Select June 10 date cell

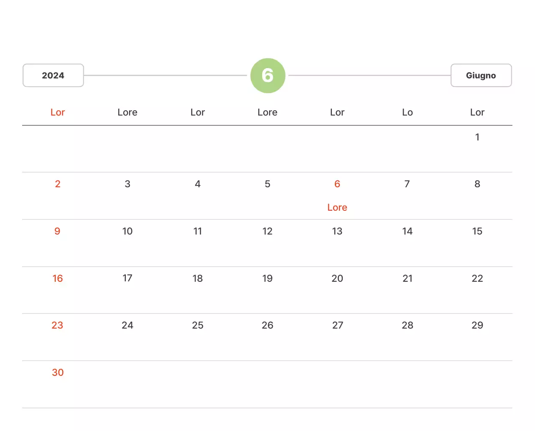[x=127, y=231]
